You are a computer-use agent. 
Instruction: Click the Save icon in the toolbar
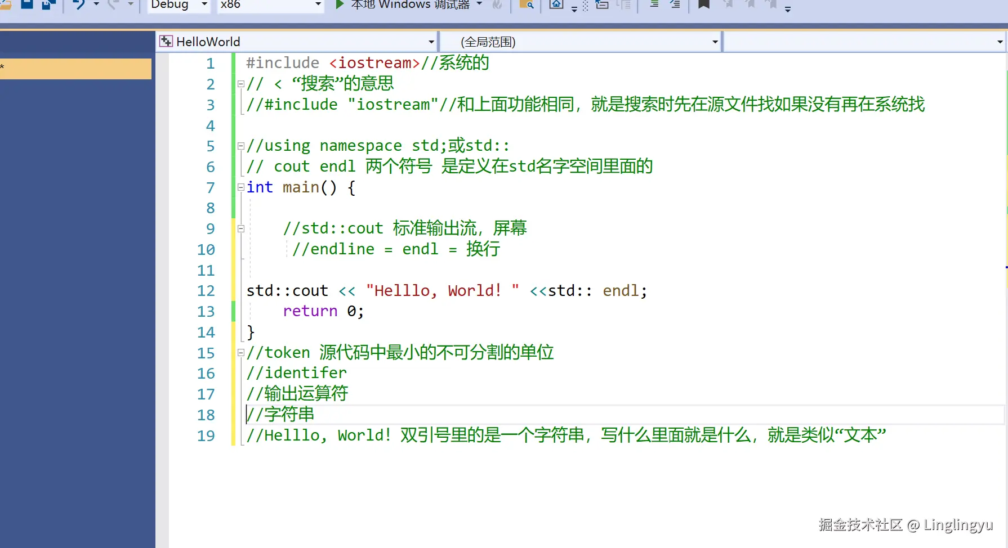click(26, 5)
